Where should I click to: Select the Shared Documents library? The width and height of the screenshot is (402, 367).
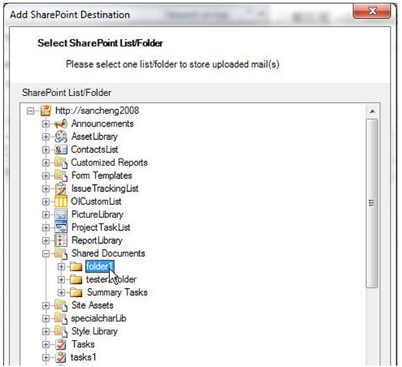(108, 253)
